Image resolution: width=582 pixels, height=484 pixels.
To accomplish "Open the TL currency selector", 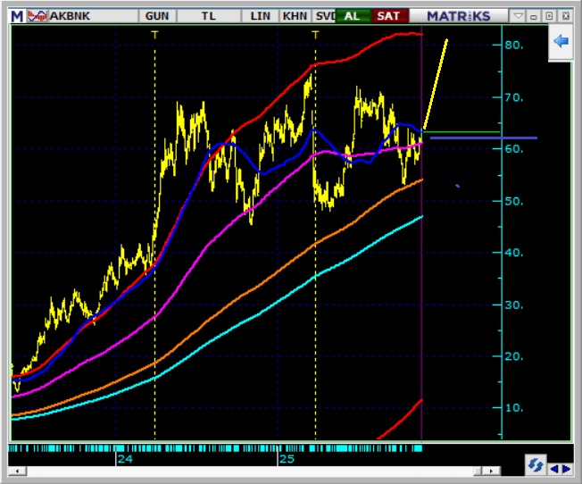I will tap(209, 16).
